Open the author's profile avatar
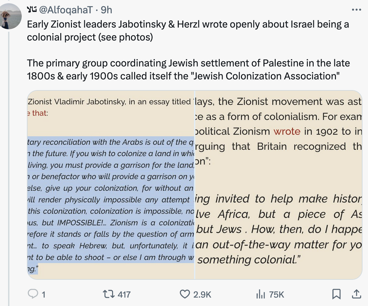Image resolution: width=368 pixels, height=306 pixels. point(11,17)
